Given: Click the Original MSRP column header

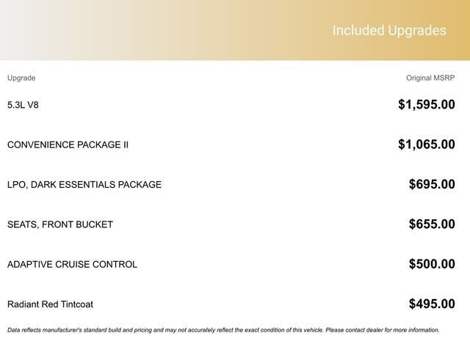Looking at the screenshot, I should coord(430,78).
